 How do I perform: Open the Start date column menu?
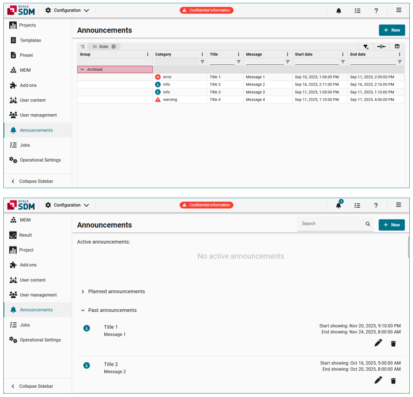tap(343, 55)
